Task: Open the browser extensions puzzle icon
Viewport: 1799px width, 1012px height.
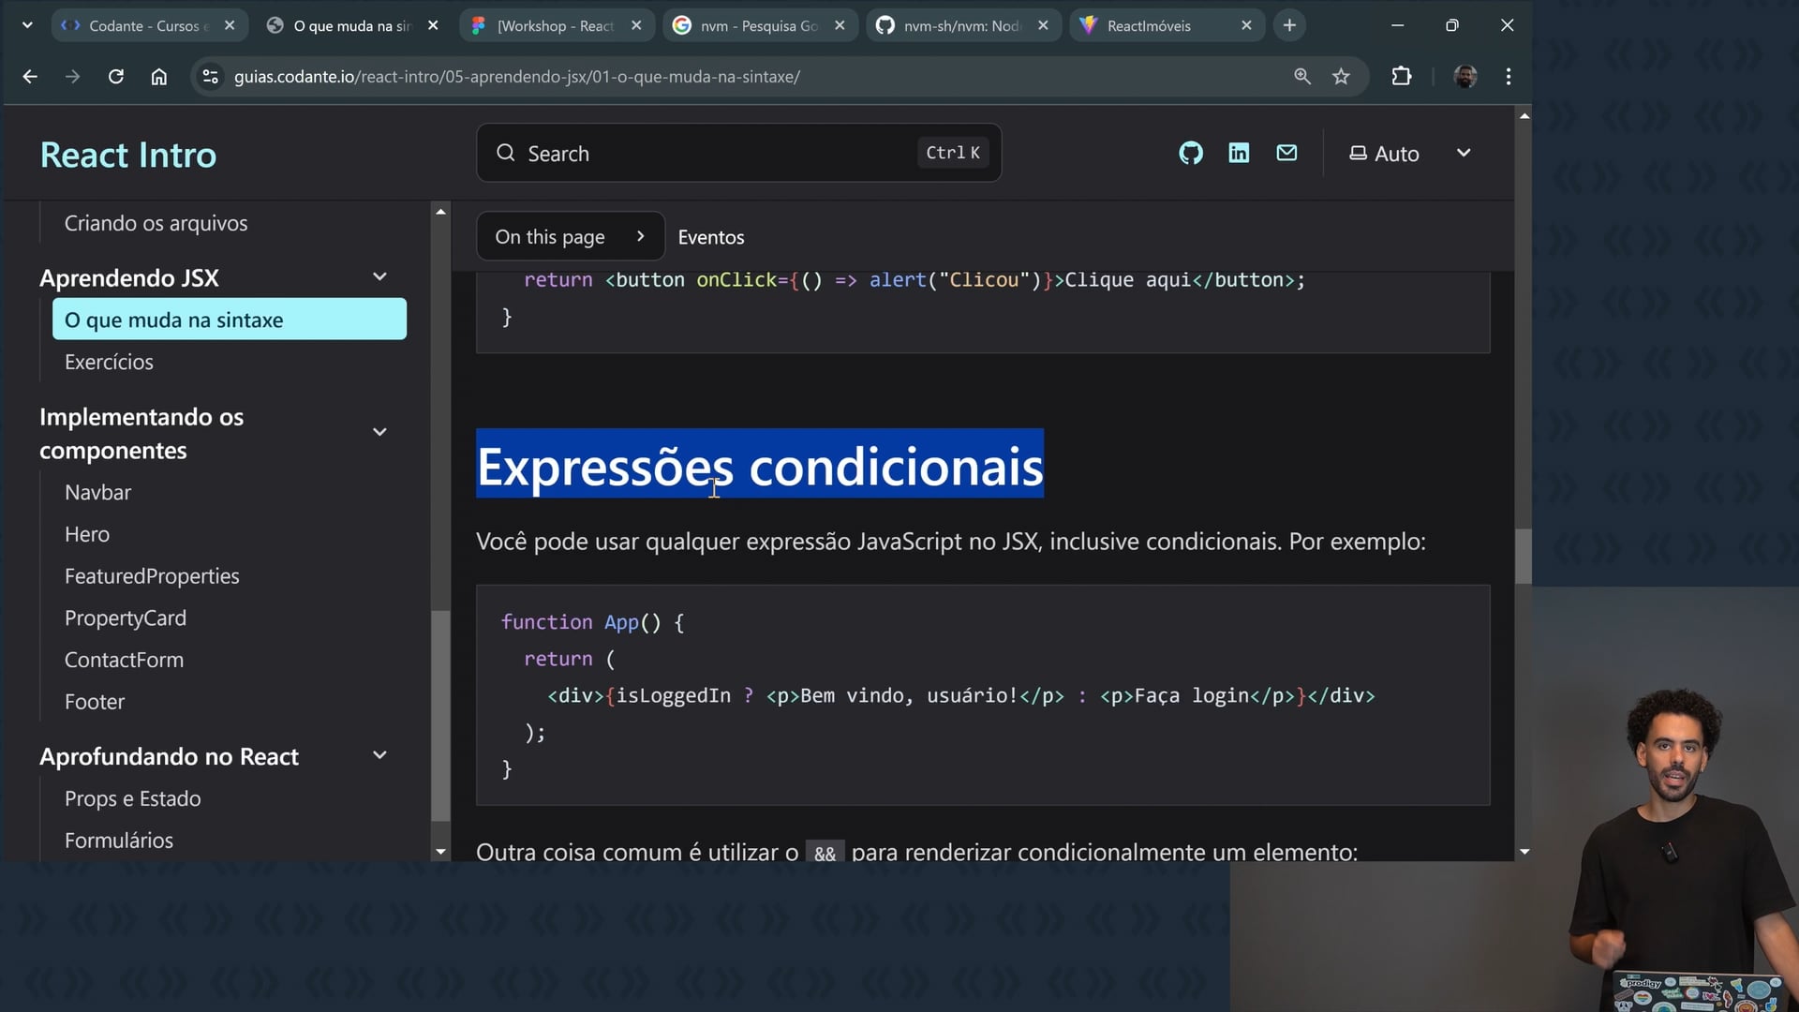Action: point(1401,77)
